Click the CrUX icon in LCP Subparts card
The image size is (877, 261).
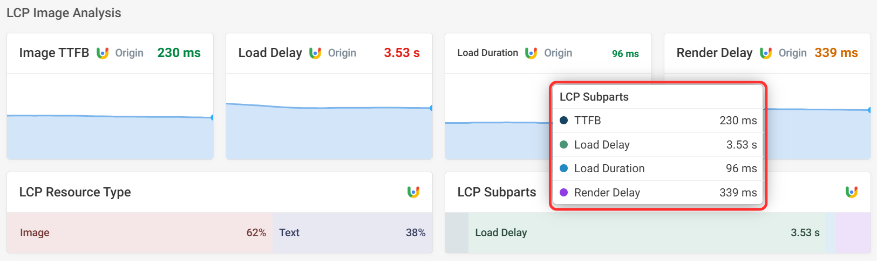point(852,192)
